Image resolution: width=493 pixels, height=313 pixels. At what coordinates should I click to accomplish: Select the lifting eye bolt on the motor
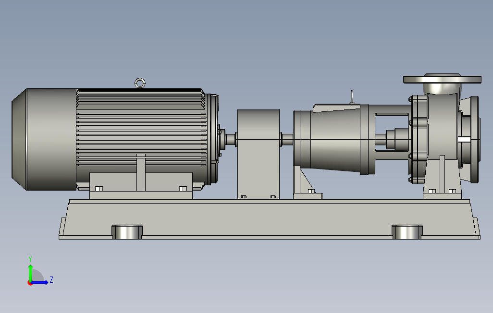pyautogui.click(x=140, y=83)
